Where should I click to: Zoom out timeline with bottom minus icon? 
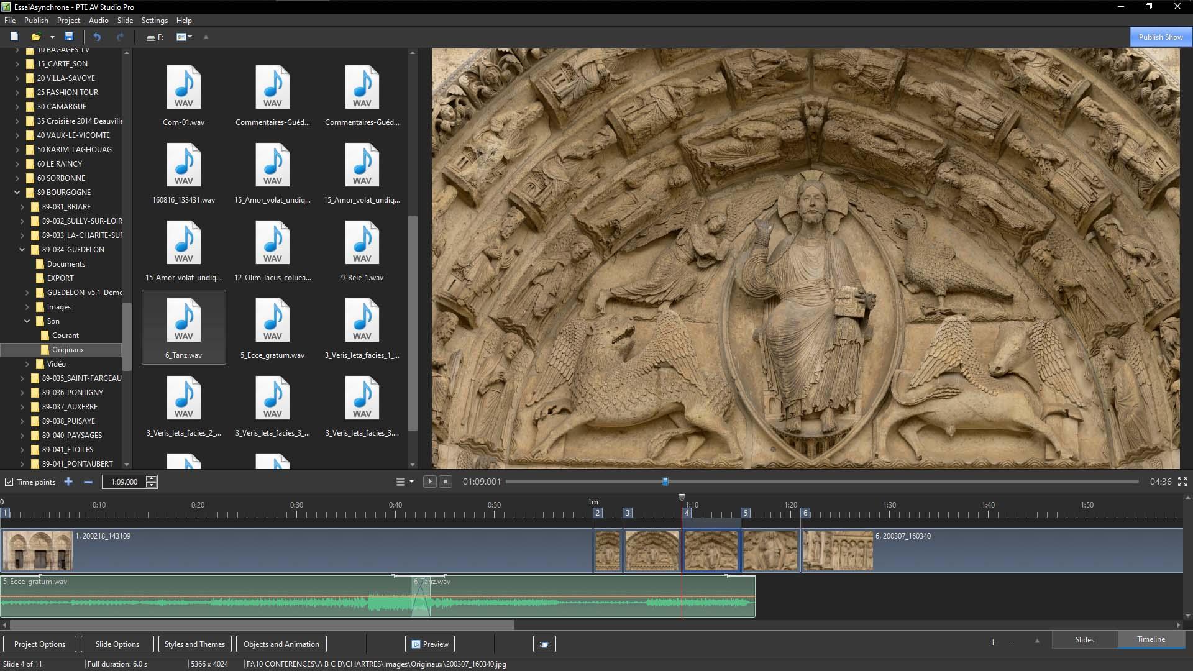tap(1012, 642)
